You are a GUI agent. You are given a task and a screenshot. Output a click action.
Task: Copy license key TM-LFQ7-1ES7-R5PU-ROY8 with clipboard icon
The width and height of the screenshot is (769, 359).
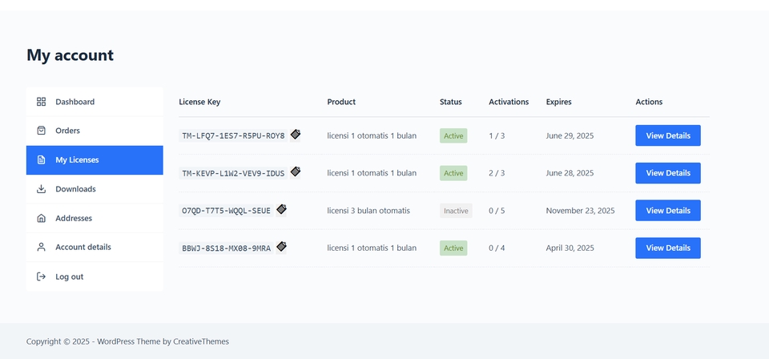tap(296, 135)
